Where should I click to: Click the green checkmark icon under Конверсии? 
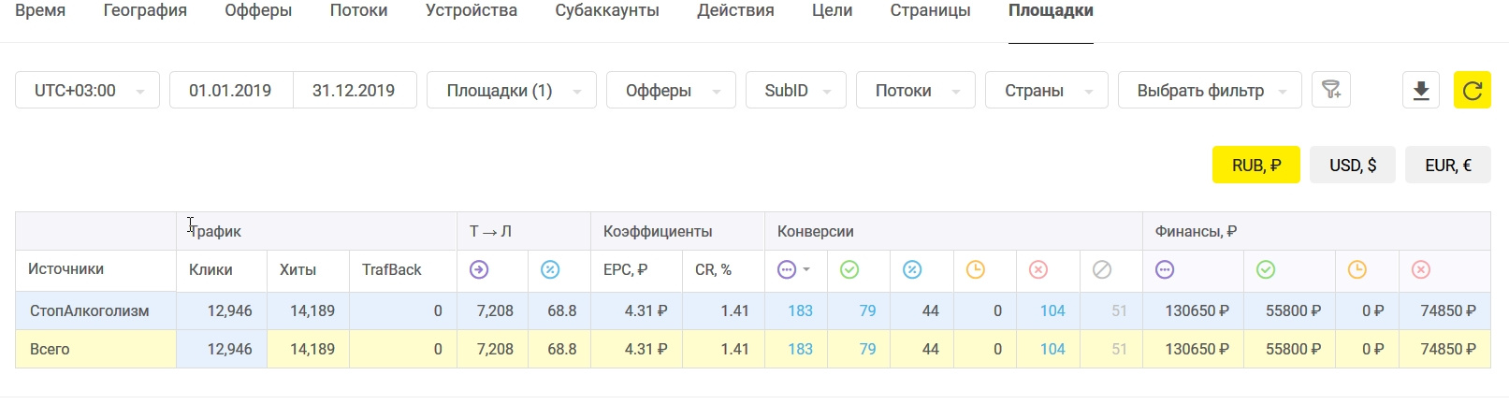849,269
